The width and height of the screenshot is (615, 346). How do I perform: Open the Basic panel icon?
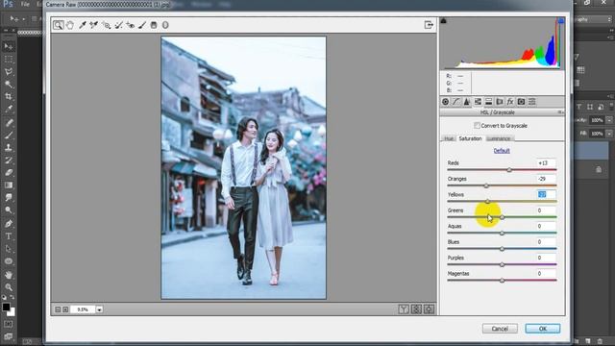click(x=445, y=102)
